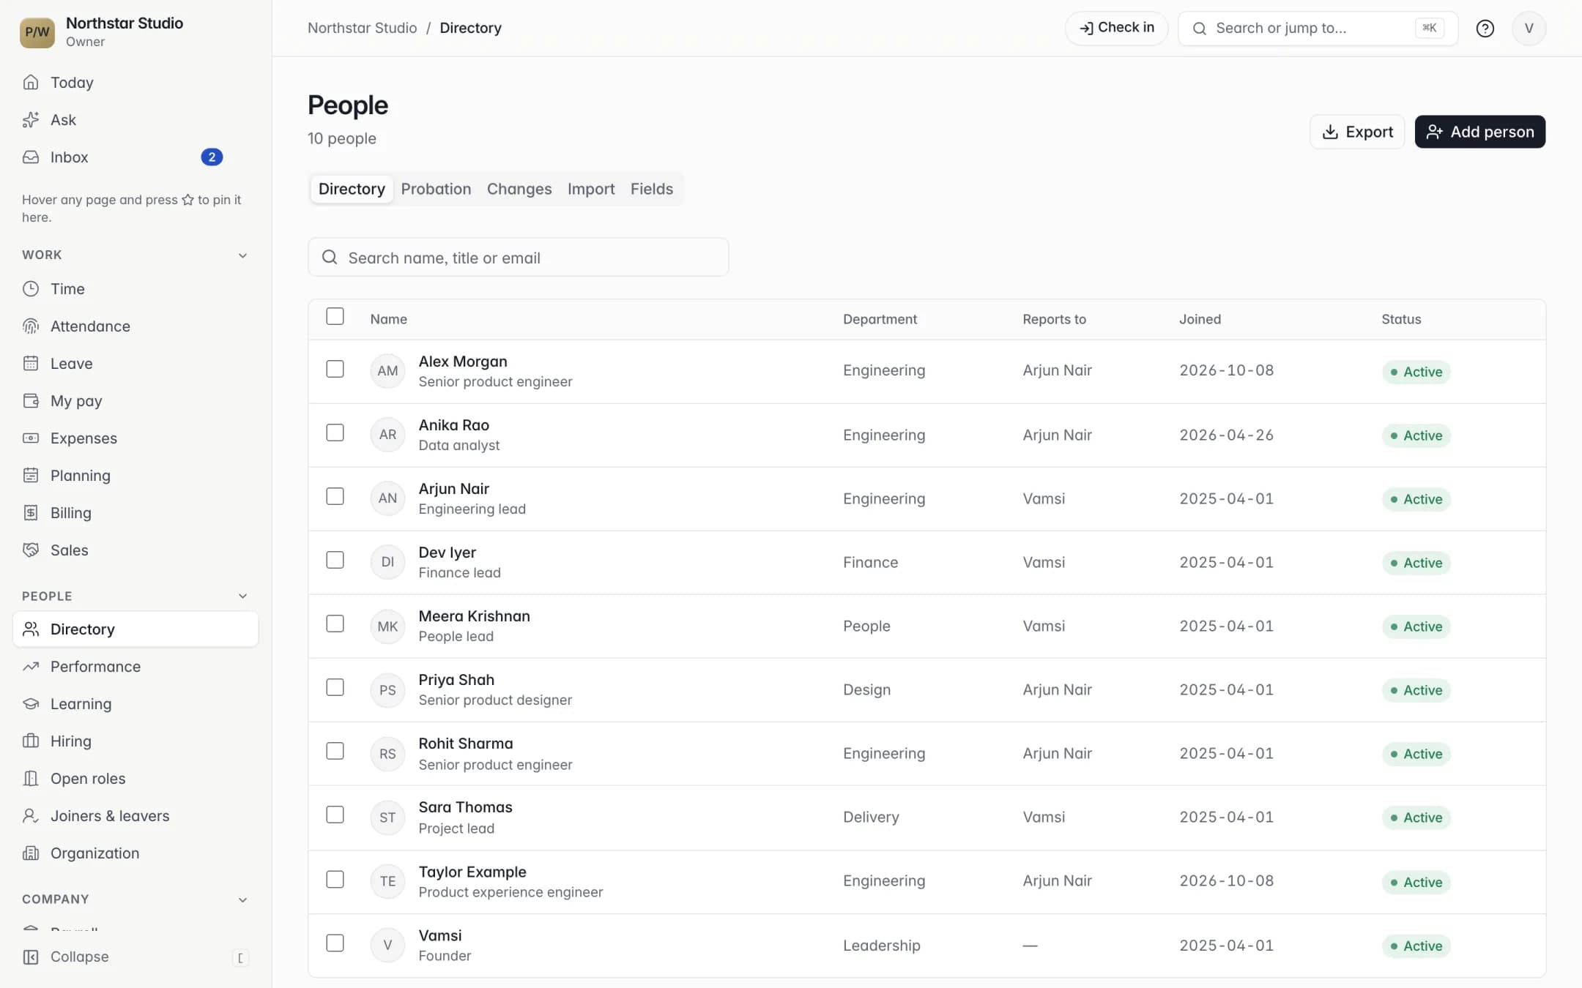The image size is (1582, 988).
Task: Select Priya Shah's row checkbox
Action: point(335,687)
